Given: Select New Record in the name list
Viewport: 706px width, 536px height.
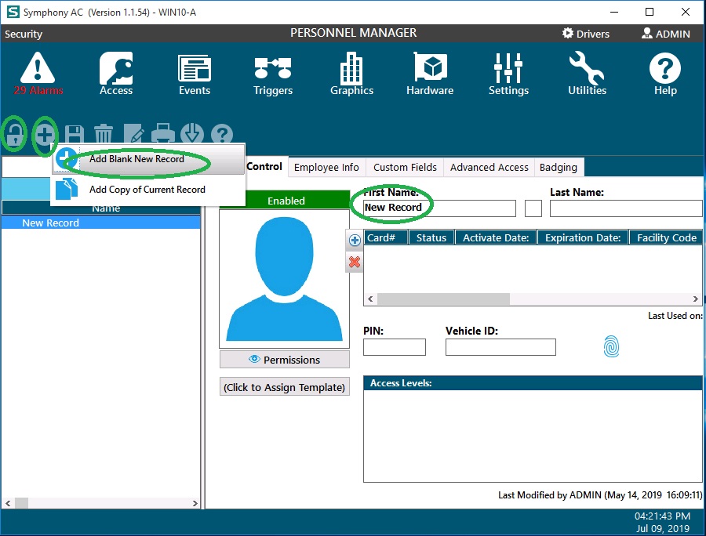Looking at the screenshot, I should coord(101,223).
